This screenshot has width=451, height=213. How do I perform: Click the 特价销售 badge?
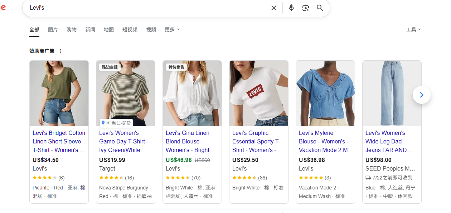click(x=176, y=67)
